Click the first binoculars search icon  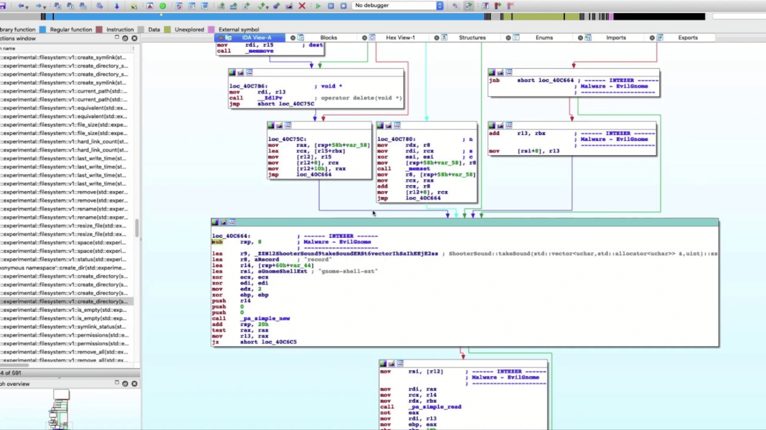pyautogui.click(x=57, y=6)
